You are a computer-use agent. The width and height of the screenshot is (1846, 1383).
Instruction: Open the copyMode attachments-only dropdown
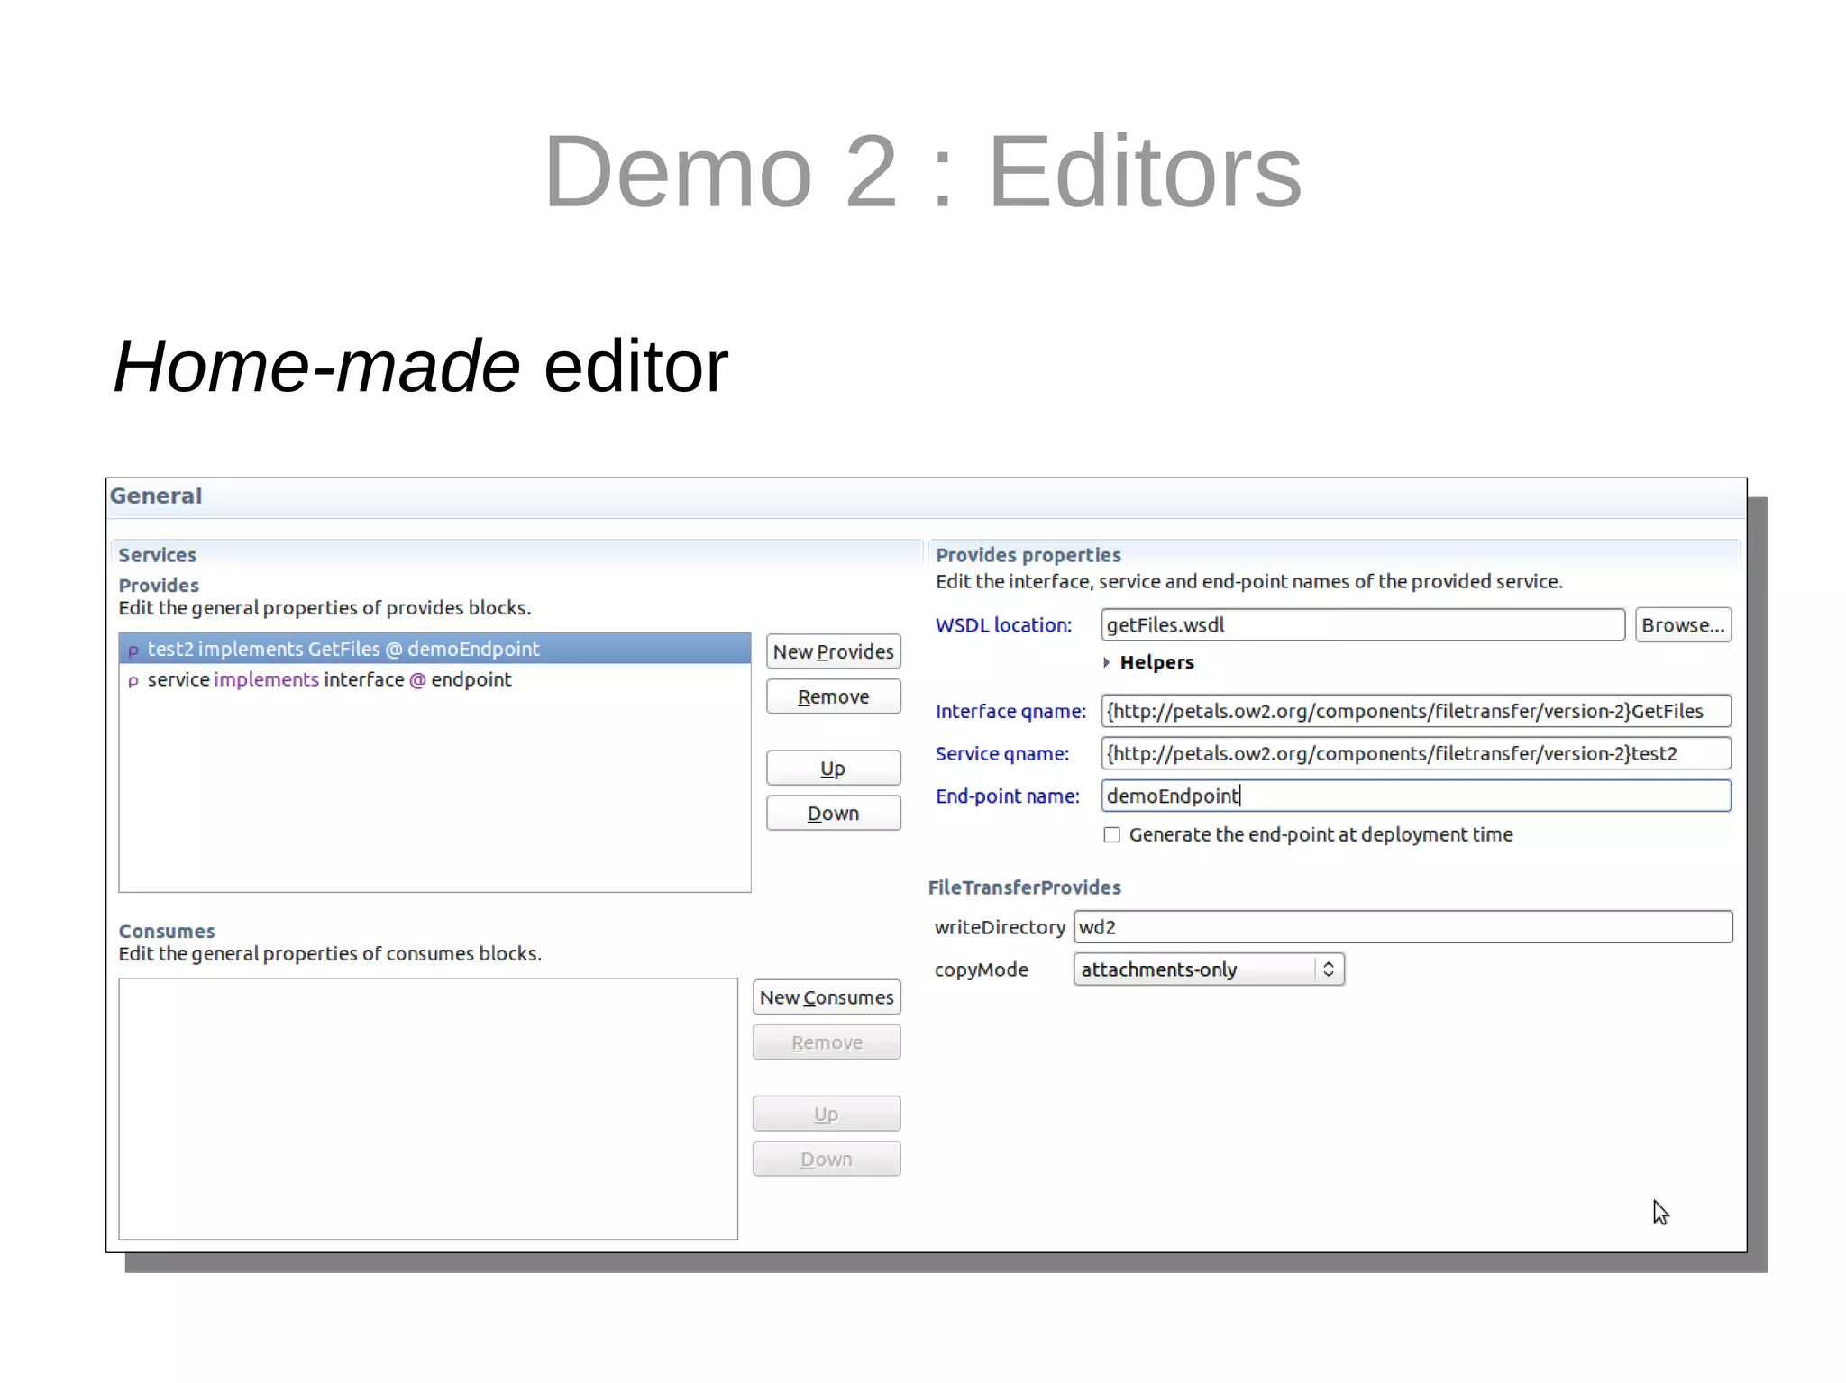[1209, 969]
